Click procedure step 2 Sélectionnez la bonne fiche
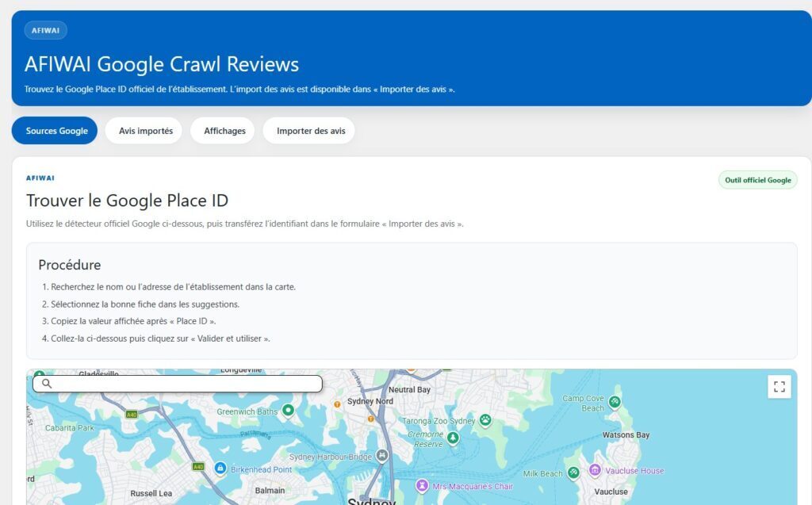The width and height of the screenshot is (812, 505). click(x=145, y=304)
